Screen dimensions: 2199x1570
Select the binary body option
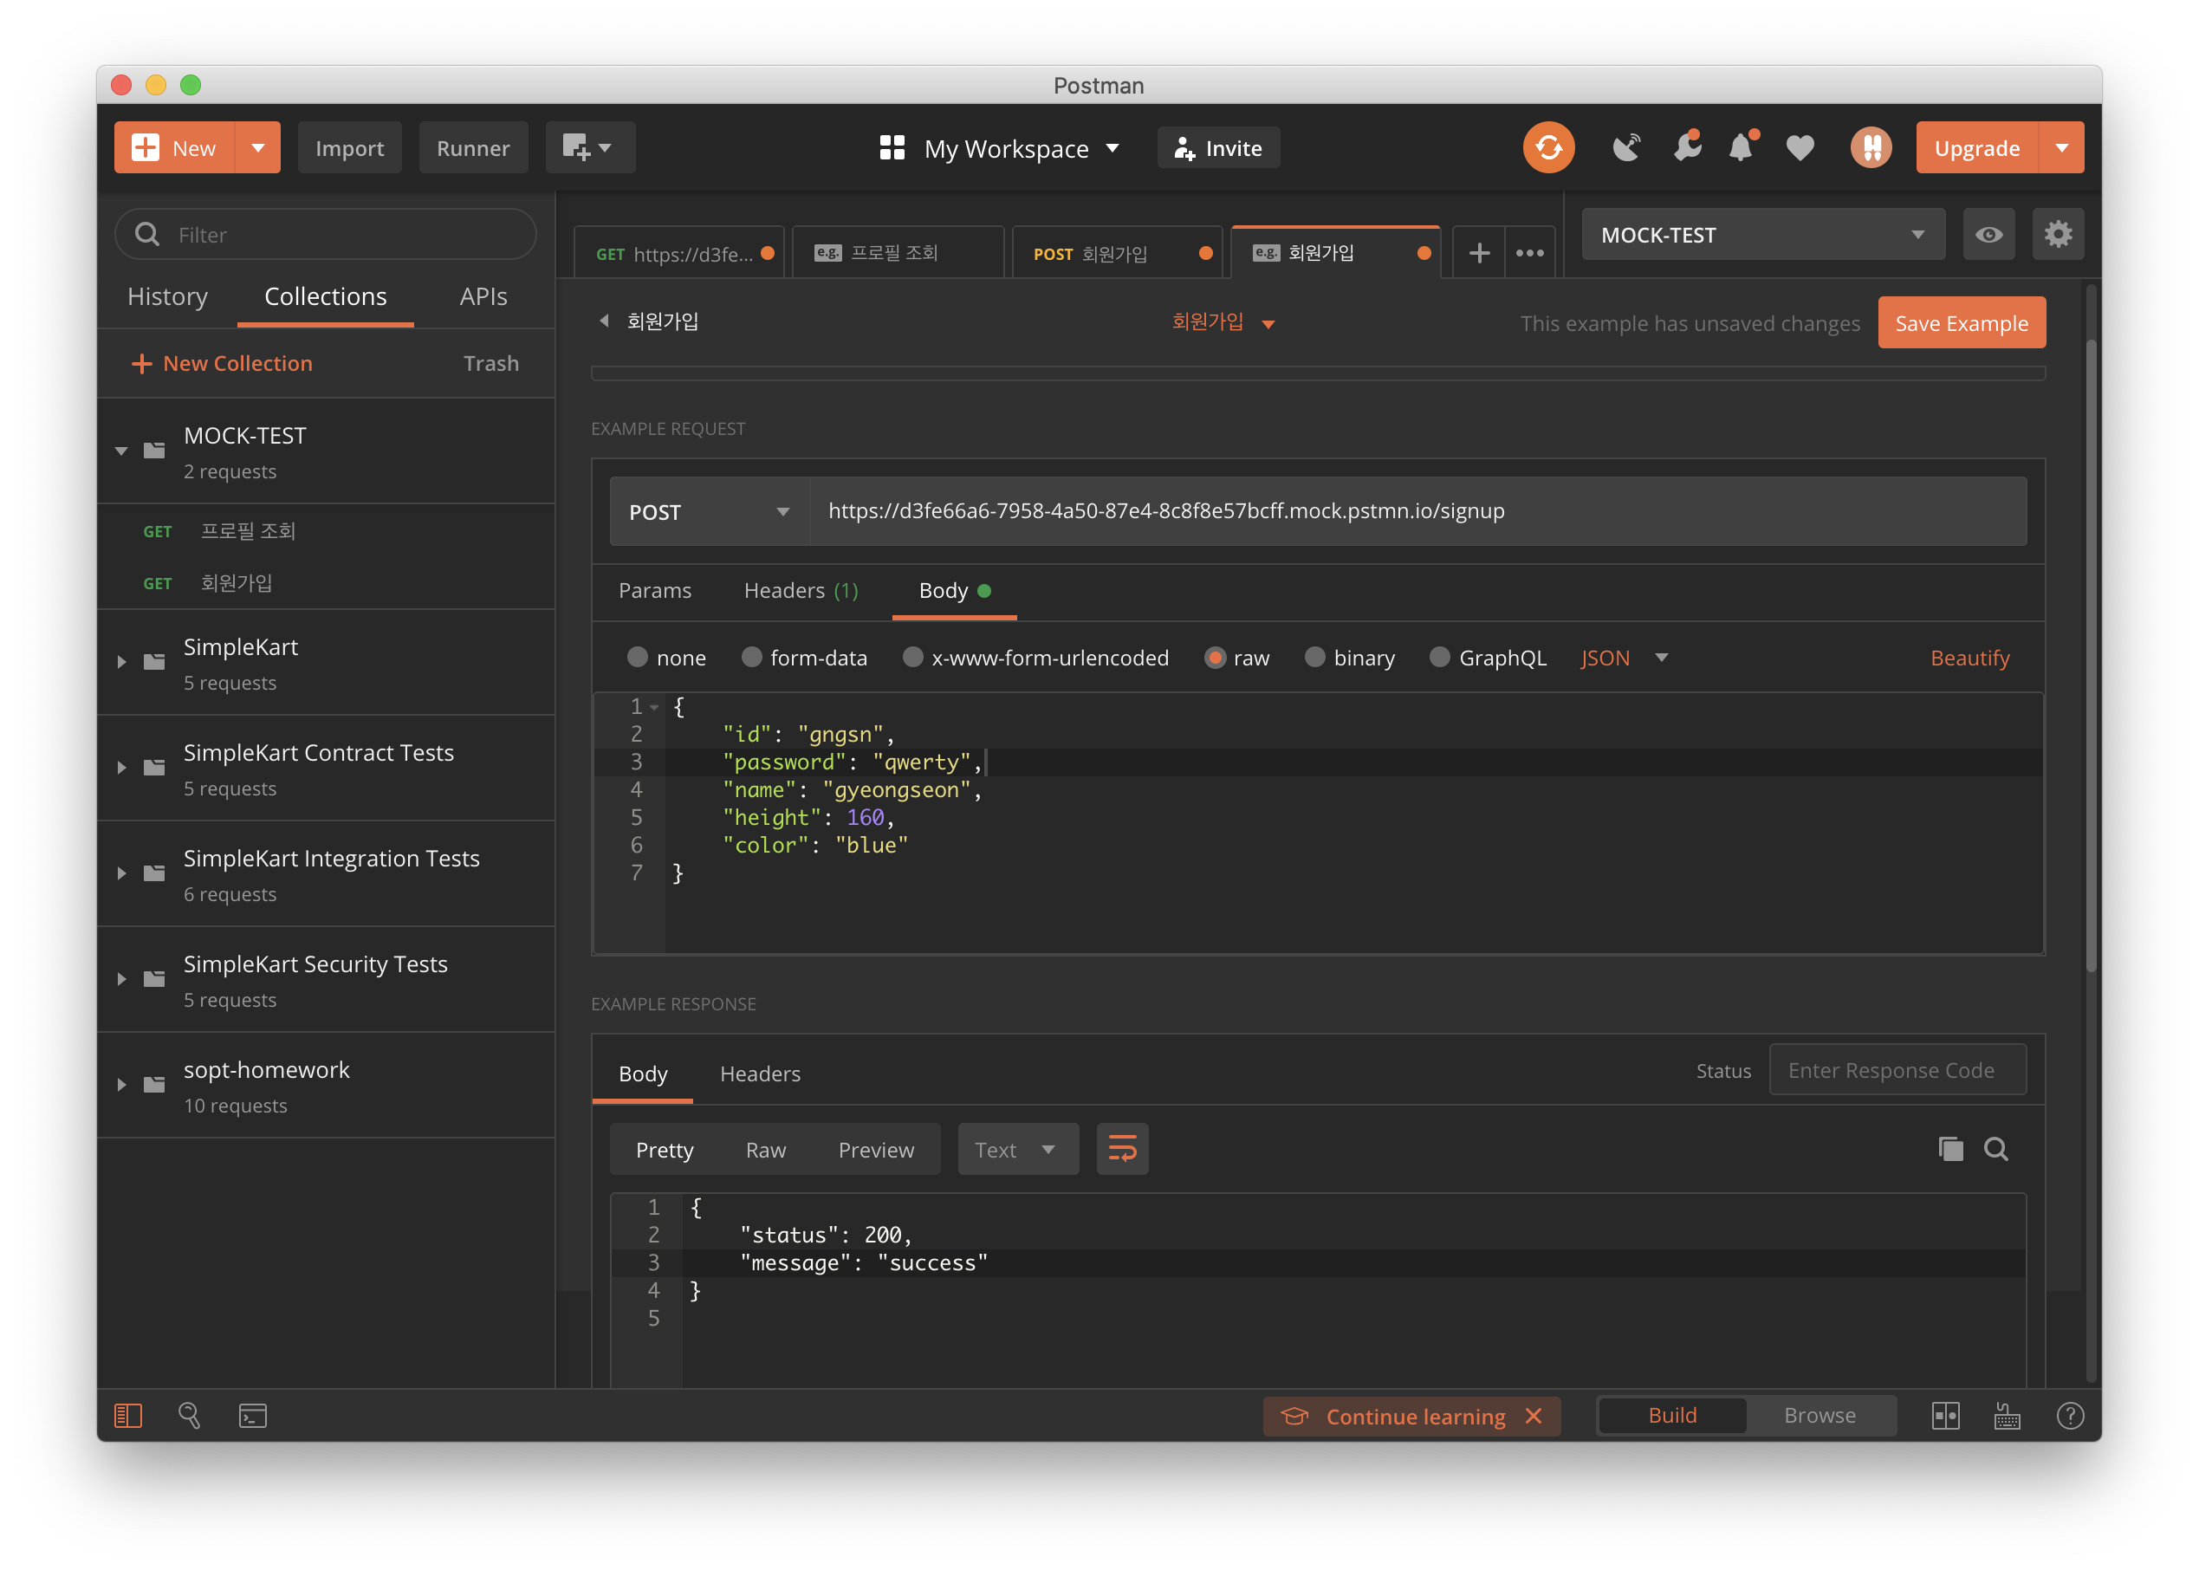click(x=1314, y=658)
